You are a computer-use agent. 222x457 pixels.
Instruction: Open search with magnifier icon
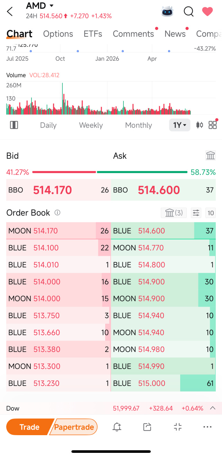point(188,11)
